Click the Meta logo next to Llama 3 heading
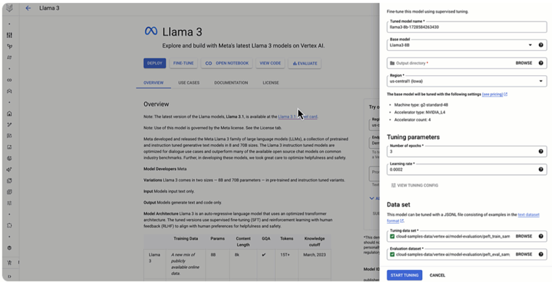 click(x=151, y=31)
